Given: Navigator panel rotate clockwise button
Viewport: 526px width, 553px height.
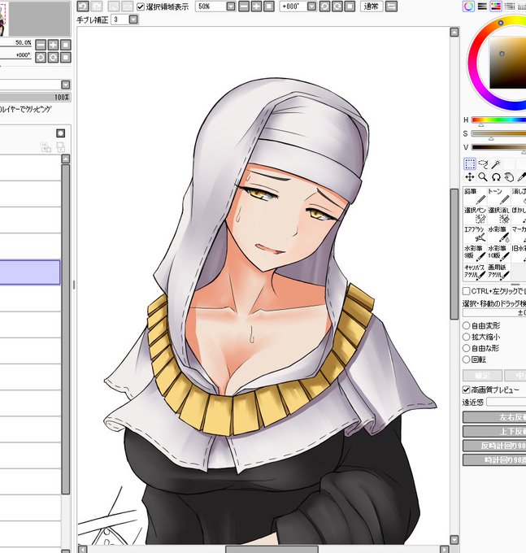Looking at the screenshot, I should (53, 57).
